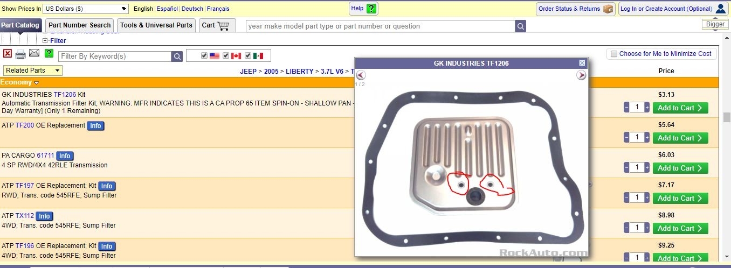Switch the site language to Español
The image size is (731, 268).
tap(167, 9)
